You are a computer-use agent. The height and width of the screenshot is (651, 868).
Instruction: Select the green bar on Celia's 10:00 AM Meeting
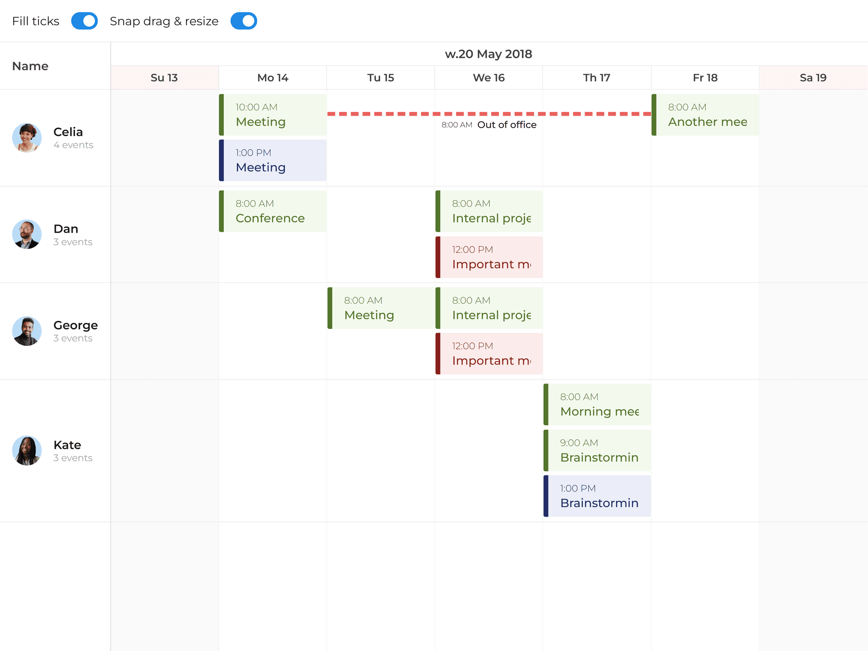click(222, 114)
